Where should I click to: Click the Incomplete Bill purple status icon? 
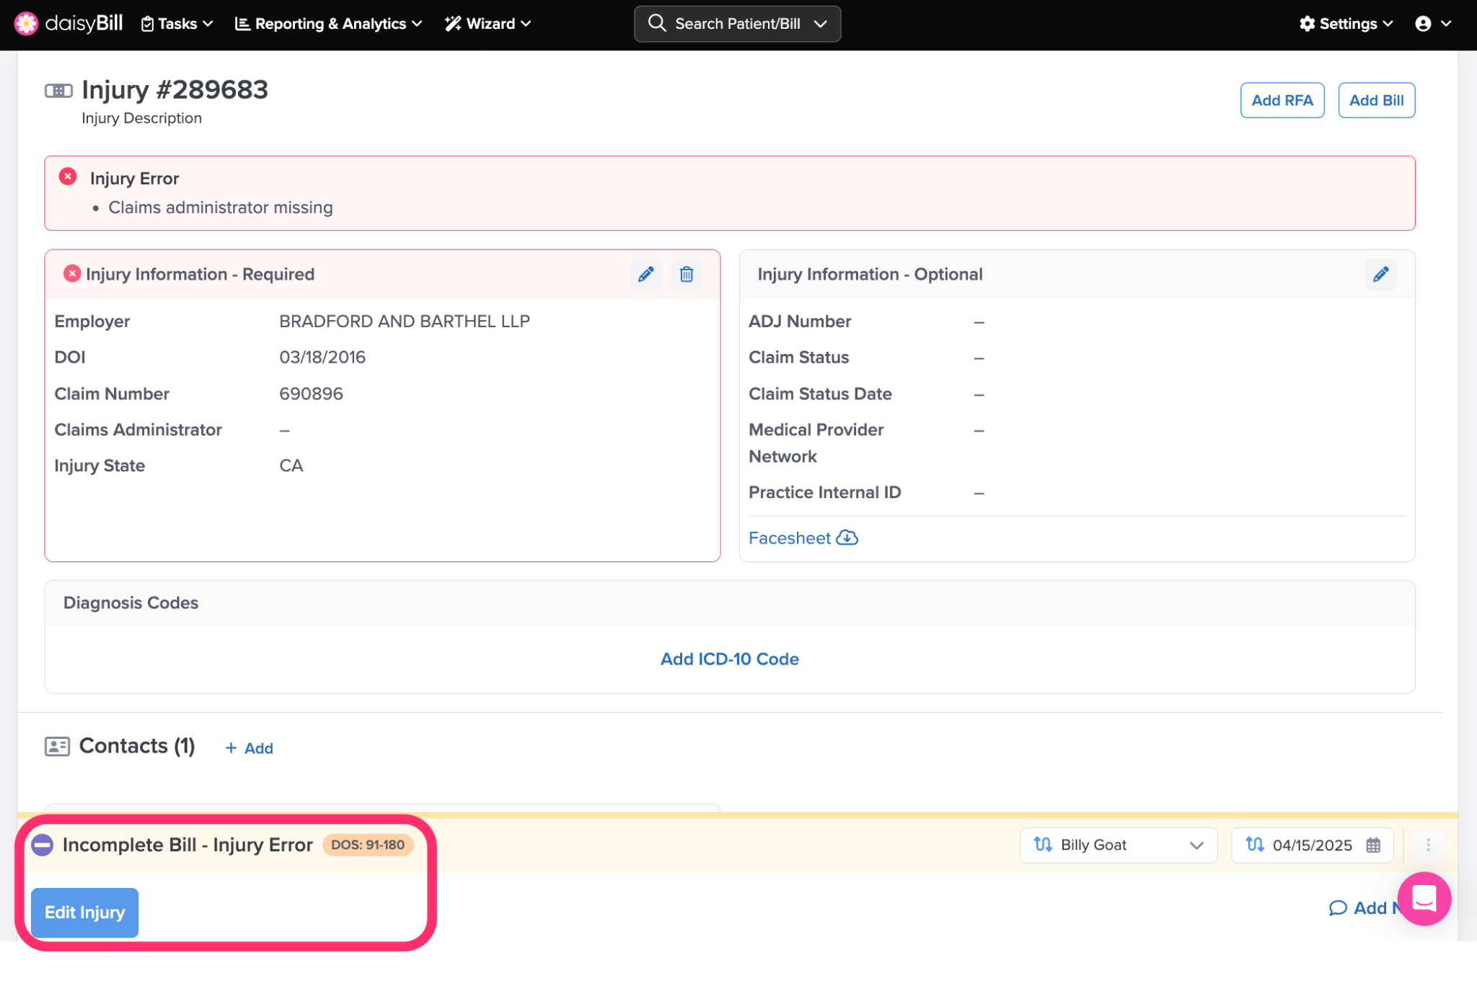(x=43, y=845)
